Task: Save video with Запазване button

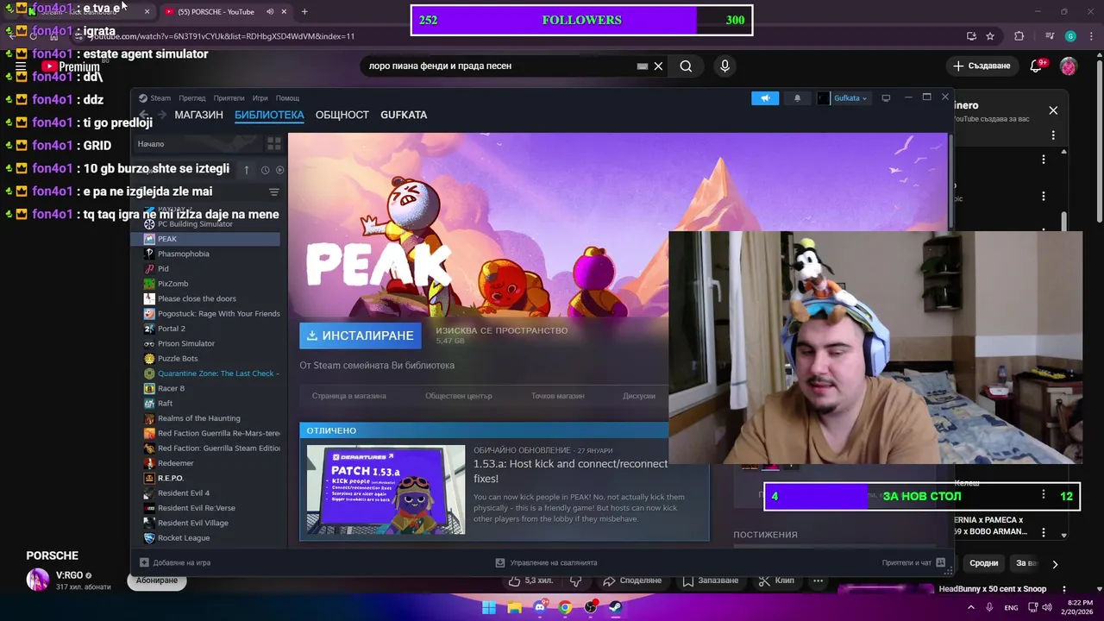Action: coord(710,580)
